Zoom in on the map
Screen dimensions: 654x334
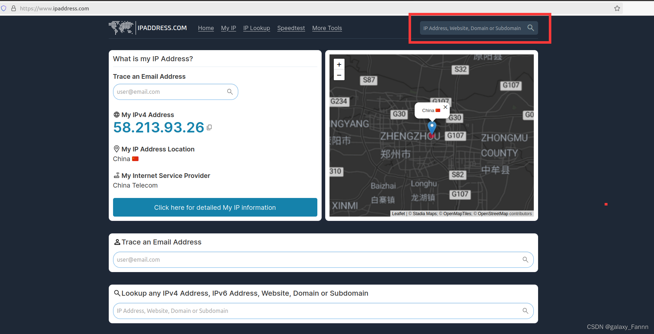coord(339,64)
